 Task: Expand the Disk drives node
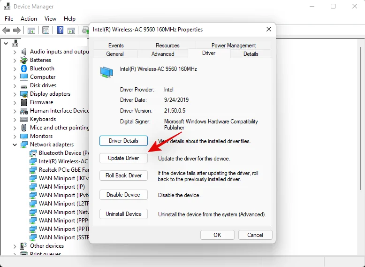click(15, 86)
